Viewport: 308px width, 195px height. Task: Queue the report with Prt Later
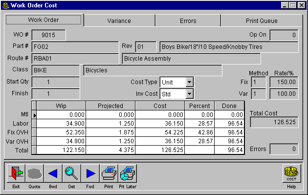[x=128, y=173]
